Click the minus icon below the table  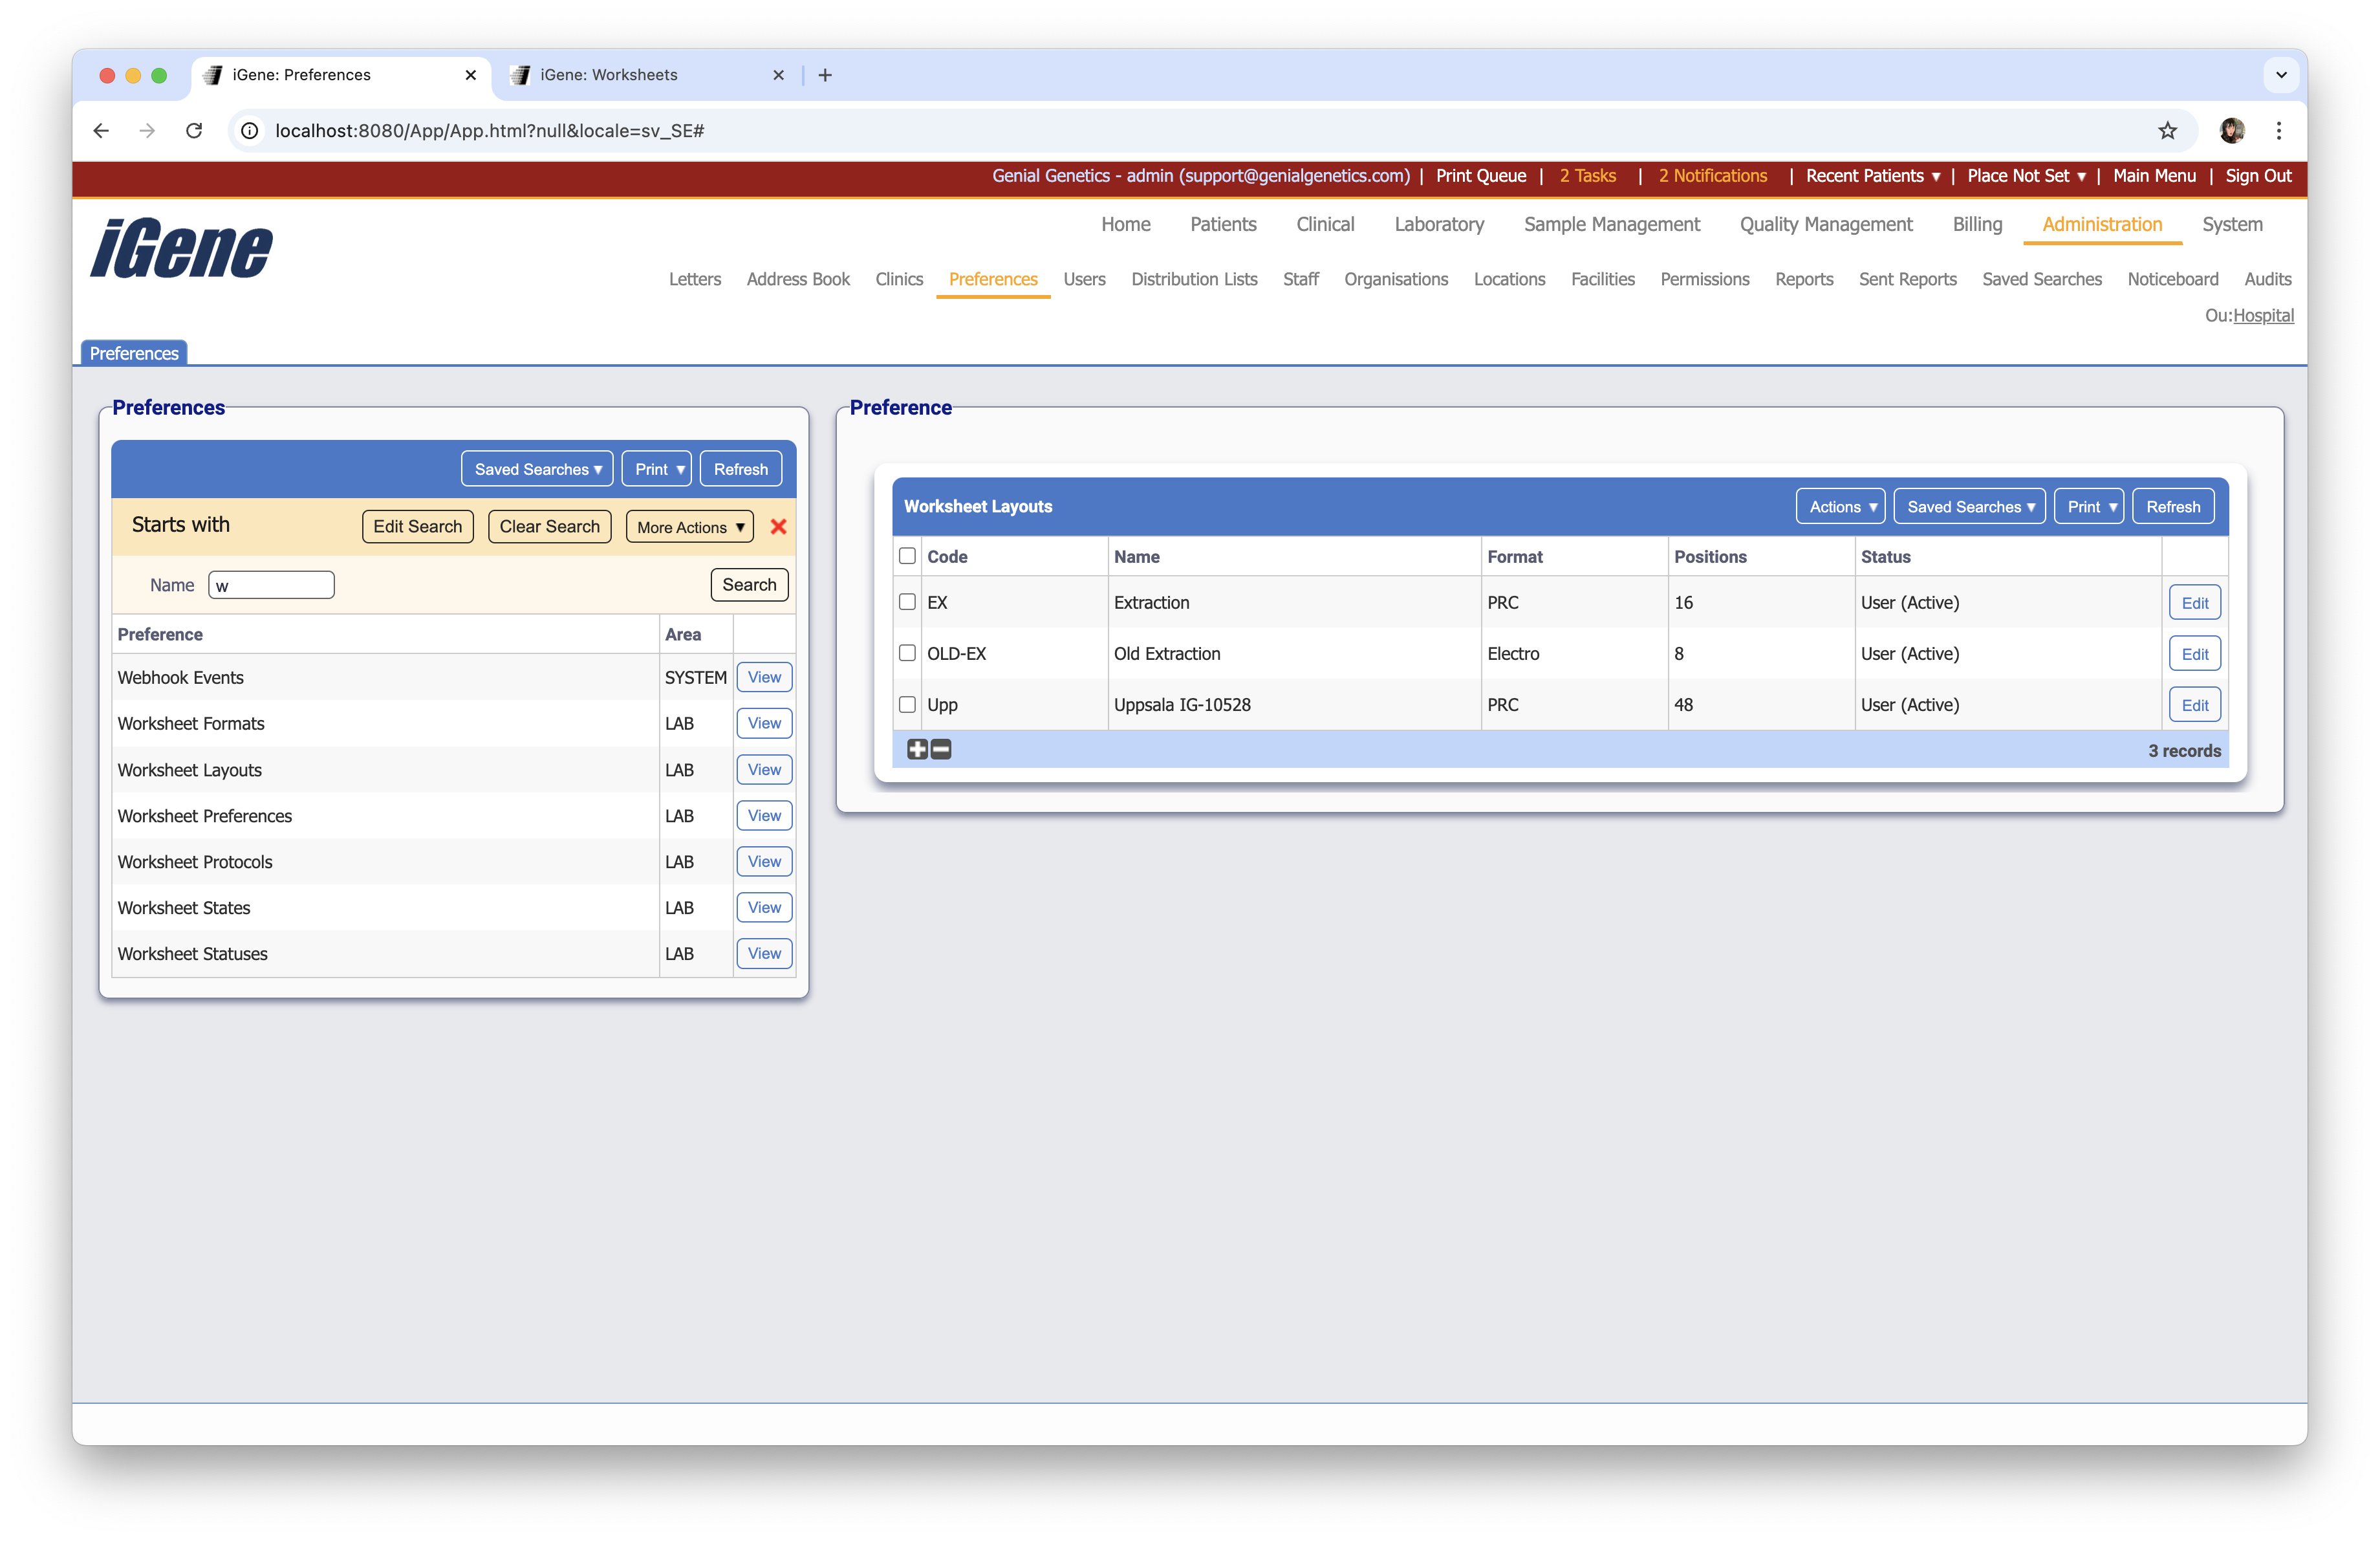pos(941,749)
